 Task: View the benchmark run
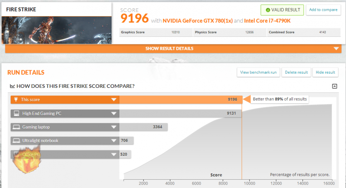(258, 72)
